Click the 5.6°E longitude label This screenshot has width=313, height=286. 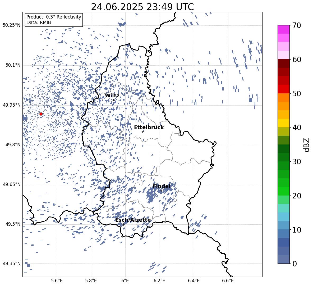[x=57, y=281]
